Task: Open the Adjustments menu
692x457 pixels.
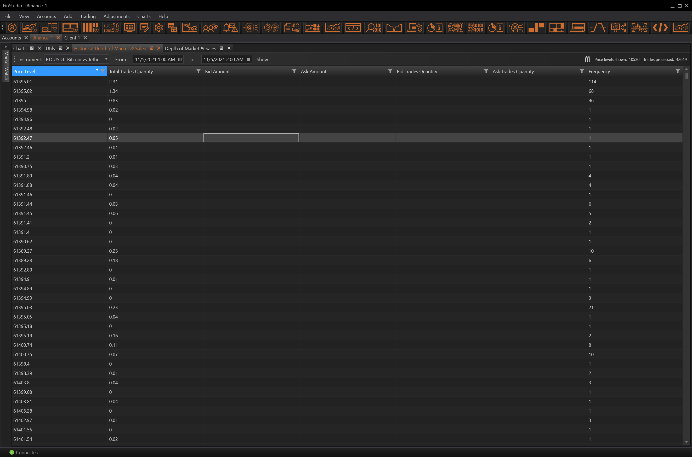Action: pyautogui.click(x=116, y=16)
